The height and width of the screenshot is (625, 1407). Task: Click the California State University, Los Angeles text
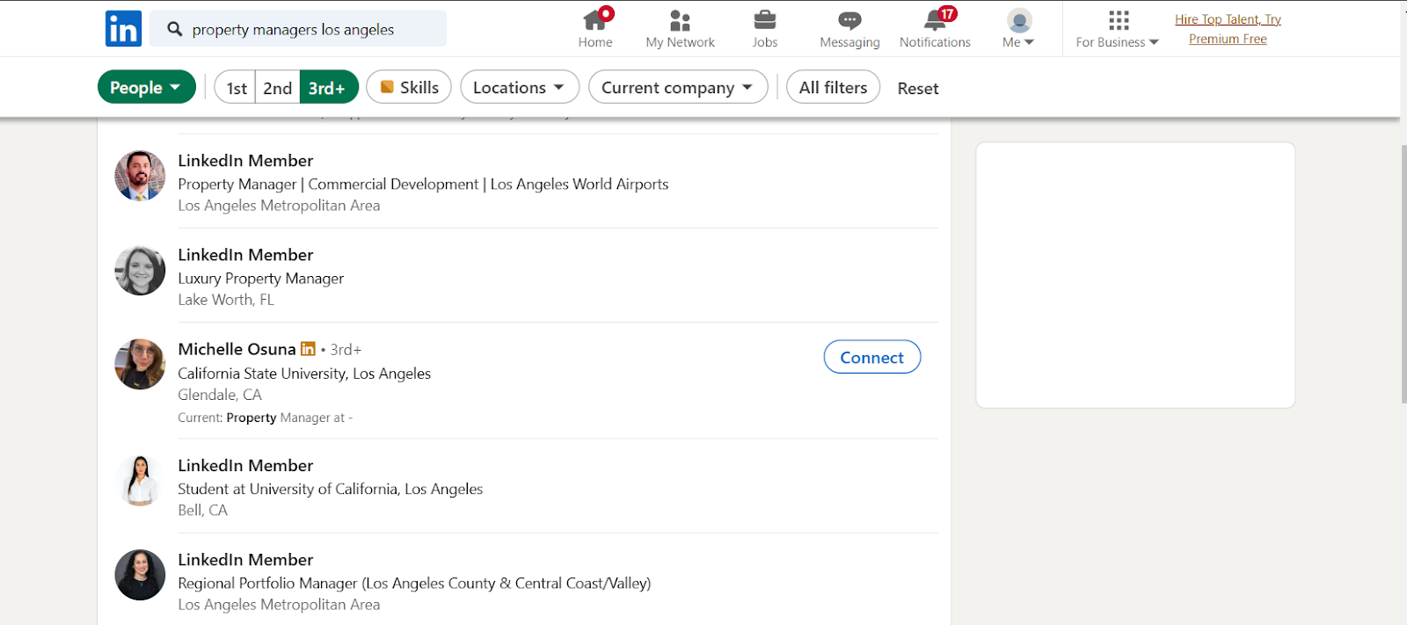coord(304,374)
